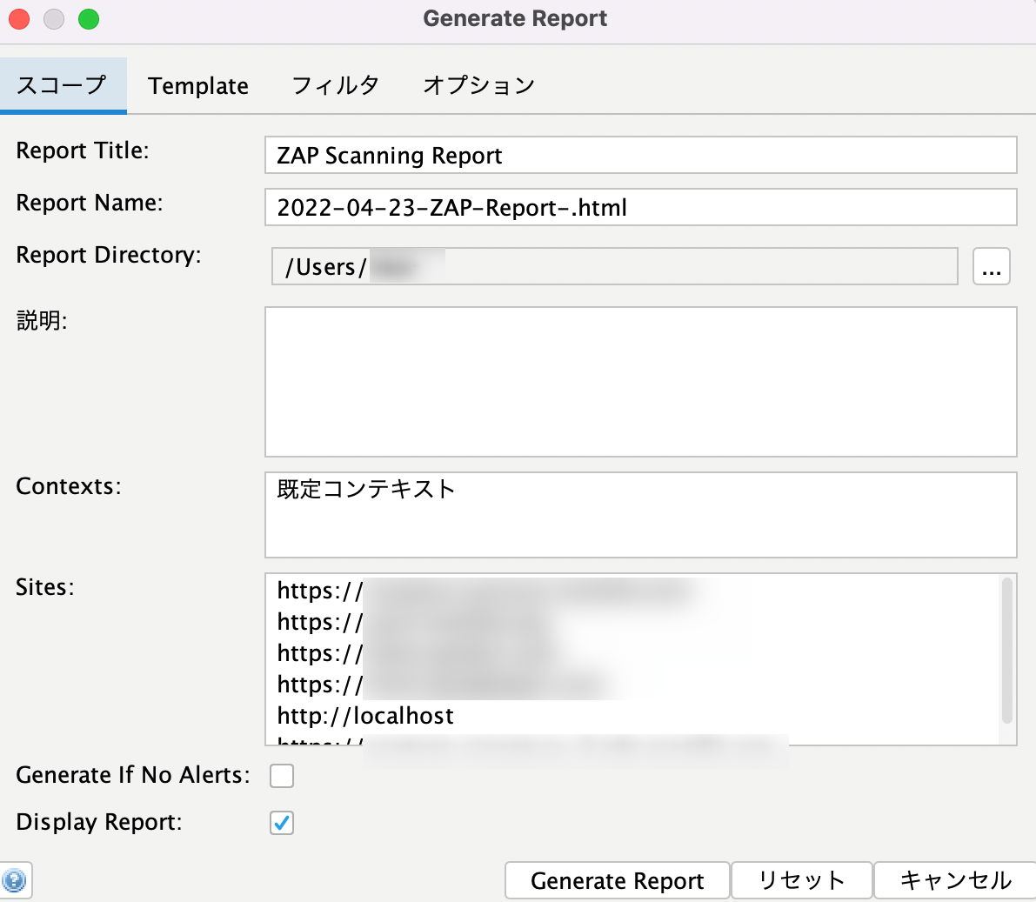1036x902 pixels.
Task: Switch to the Template tab
Action: coord(198,86)
